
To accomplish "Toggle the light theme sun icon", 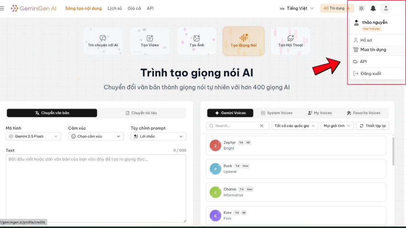I will click(361, 8).
